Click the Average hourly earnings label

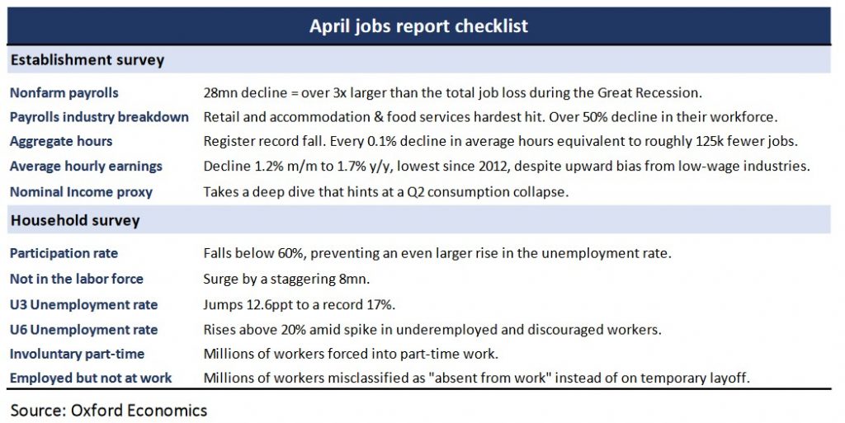[86, 166]
